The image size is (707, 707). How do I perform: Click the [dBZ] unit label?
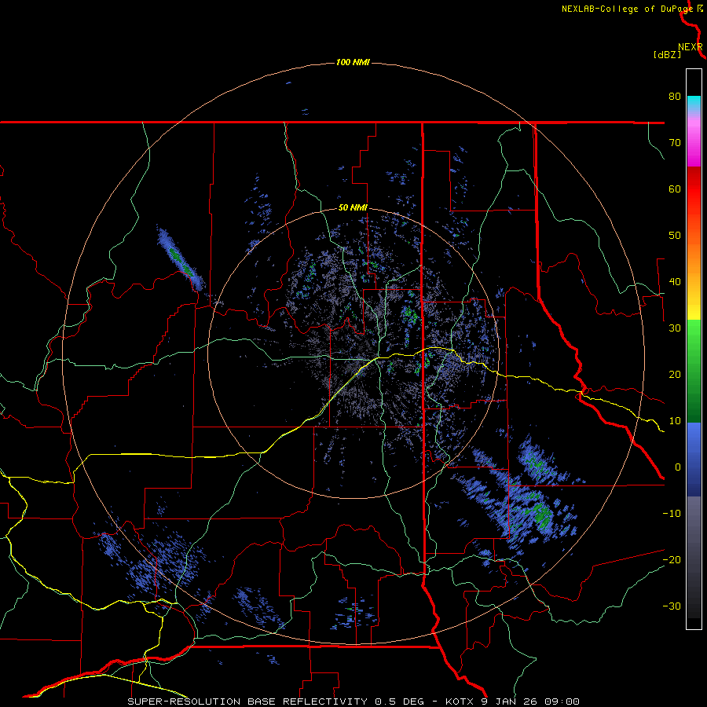[667, 54]
